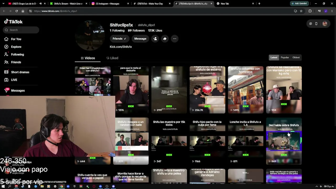Open video 'Shifu las muestra por 15k kicks'

[x=169, y=141]
